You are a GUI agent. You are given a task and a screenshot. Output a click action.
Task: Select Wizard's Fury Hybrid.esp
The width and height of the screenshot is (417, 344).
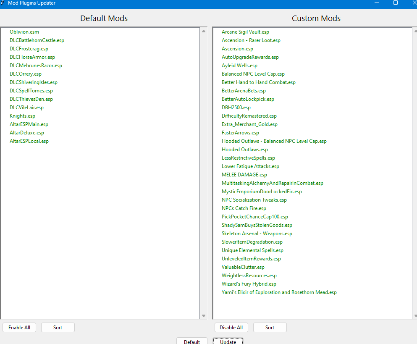click(249, 284)
